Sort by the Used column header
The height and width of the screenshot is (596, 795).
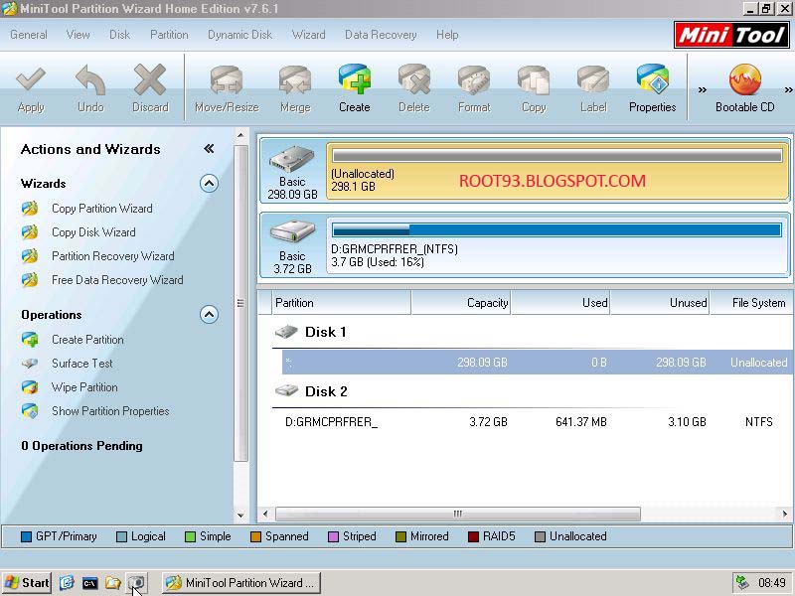(x=560, y=303)
